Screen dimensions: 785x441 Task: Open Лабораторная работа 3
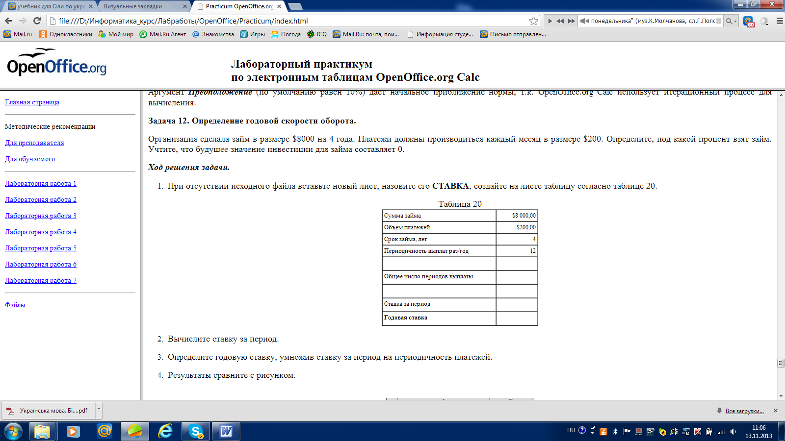(x=41, y=216)
